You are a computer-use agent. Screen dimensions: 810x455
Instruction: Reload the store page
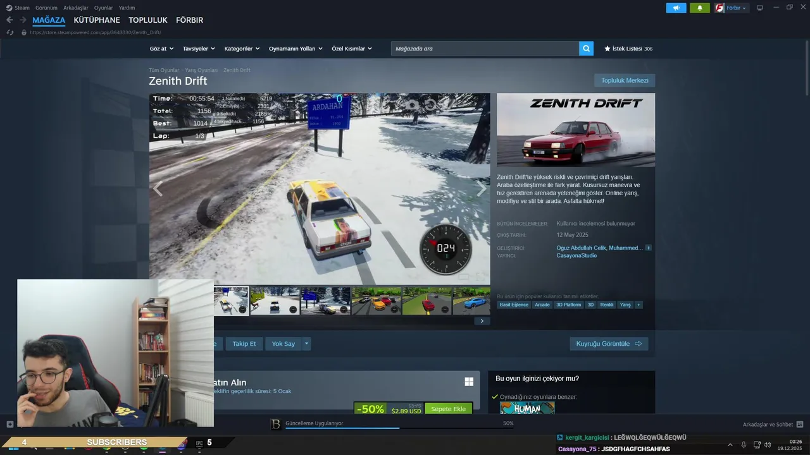click(10, 32)
